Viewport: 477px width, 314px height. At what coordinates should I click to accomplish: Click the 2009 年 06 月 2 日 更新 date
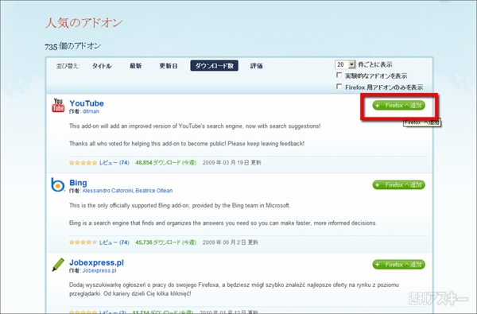pyautogui.click(x=231, y=242)
